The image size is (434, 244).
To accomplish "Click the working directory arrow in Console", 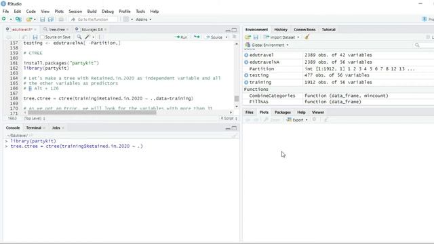I will [x=31, y=136].
